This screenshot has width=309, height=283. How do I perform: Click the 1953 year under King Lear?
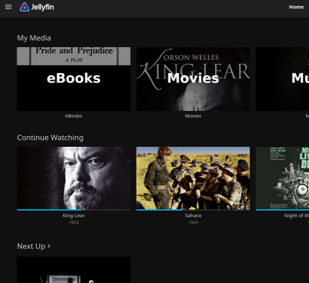click(x=74, y=223)
